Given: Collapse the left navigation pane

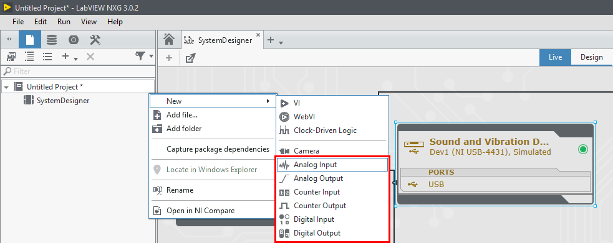Looking at the screenshot, I should pos(9,39).
